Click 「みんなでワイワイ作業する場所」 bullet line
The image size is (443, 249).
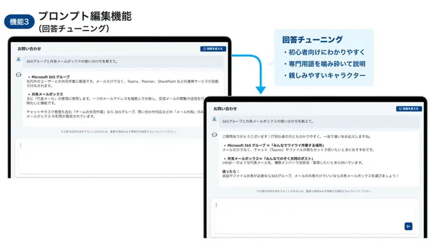[x=274, y=145]
